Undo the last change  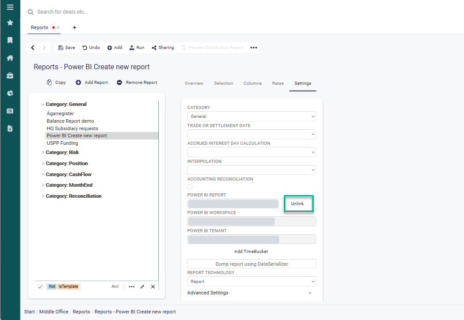(91, 48)
